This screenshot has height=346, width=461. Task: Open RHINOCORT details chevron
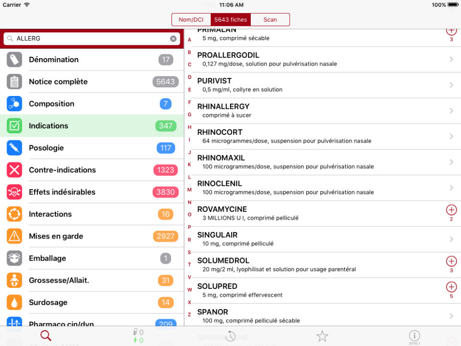[x=451, y=136]
